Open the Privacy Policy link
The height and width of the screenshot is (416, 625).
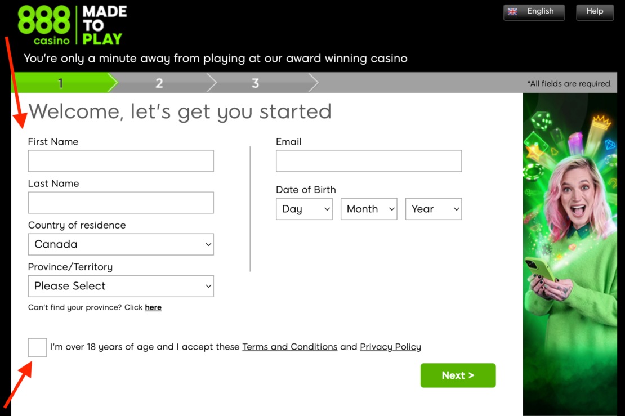click(x=391, y=347)
